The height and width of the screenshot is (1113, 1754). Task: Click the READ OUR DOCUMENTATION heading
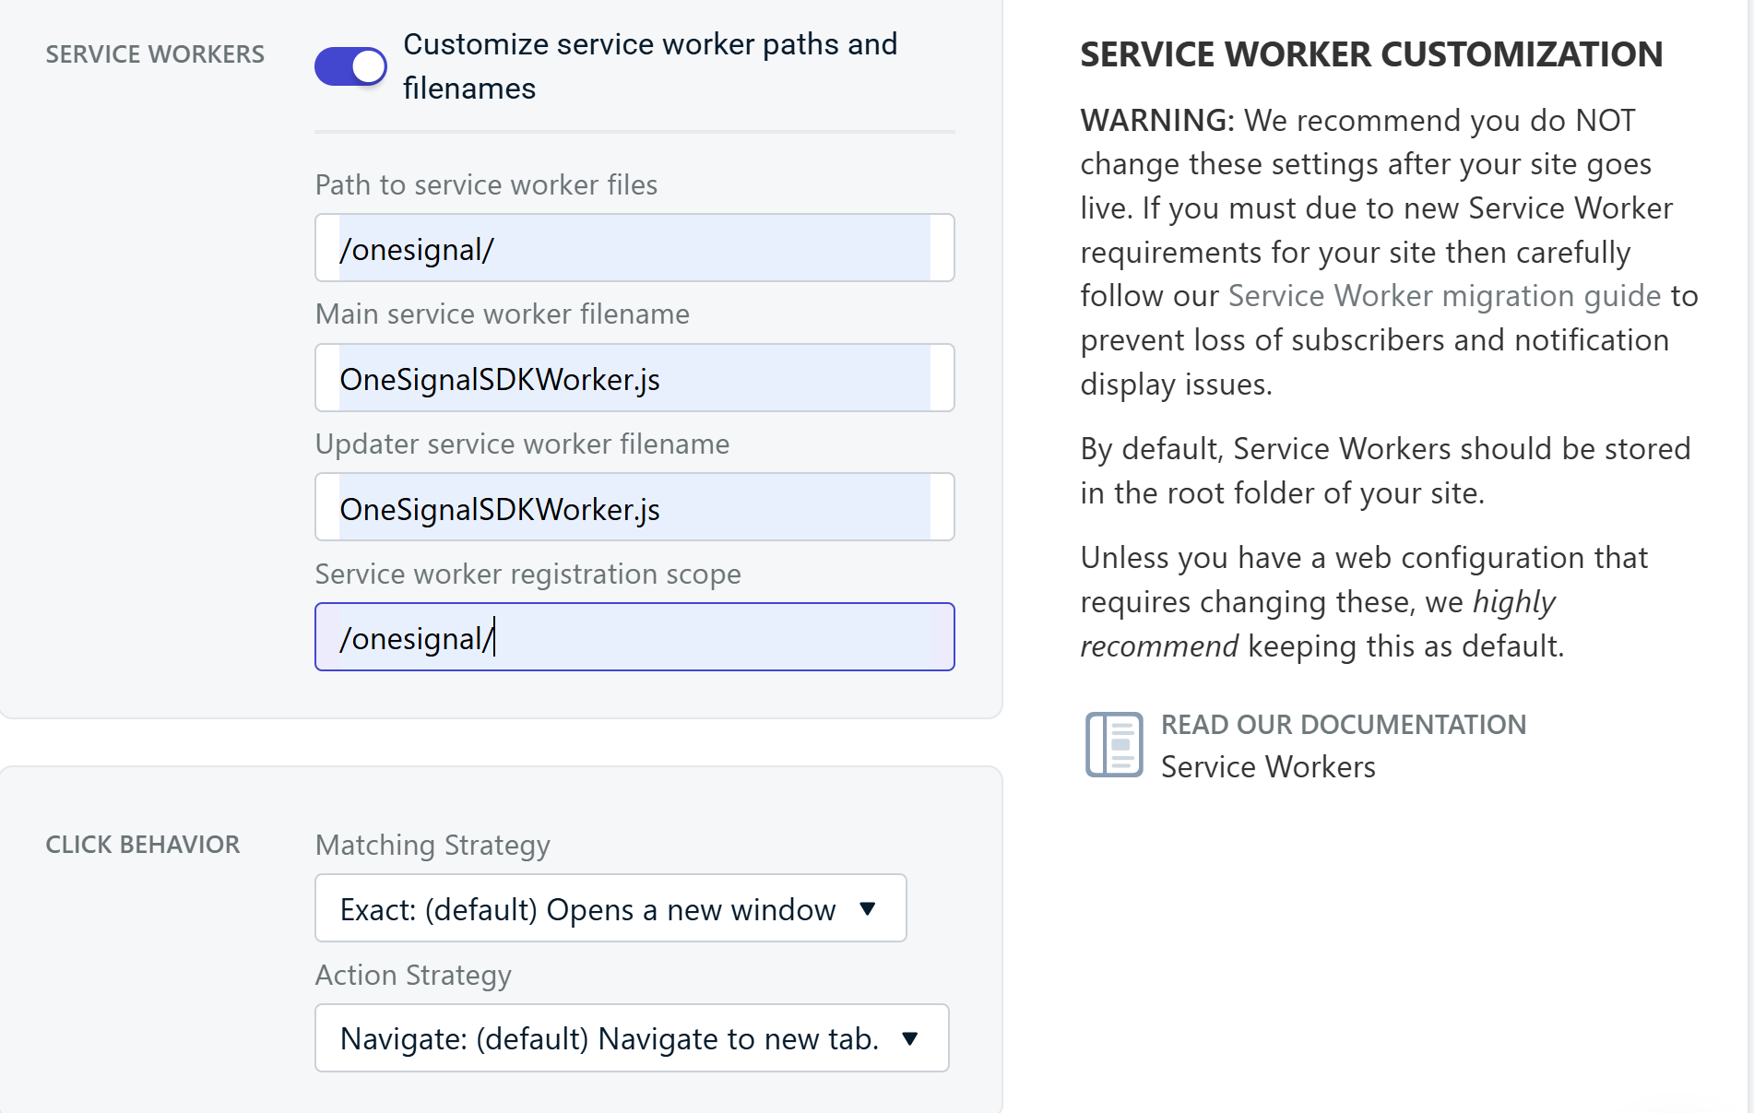coord(1344,725)
